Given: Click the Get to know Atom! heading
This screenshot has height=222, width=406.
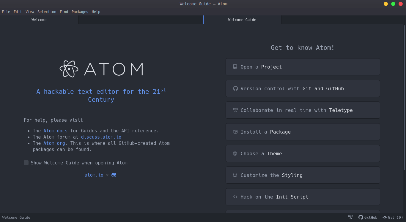Looking at the screenshot, I should tap(303, 48).
